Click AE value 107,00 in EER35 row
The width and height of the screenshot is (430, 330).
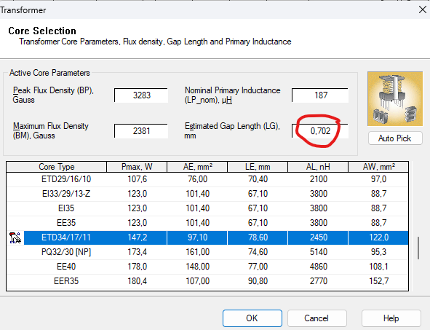pyautogui.click(x=197, y=281)
